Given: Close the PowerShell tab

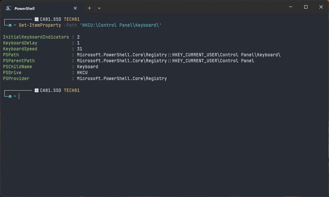Looking at the screenshot, I should click(75, 8).
